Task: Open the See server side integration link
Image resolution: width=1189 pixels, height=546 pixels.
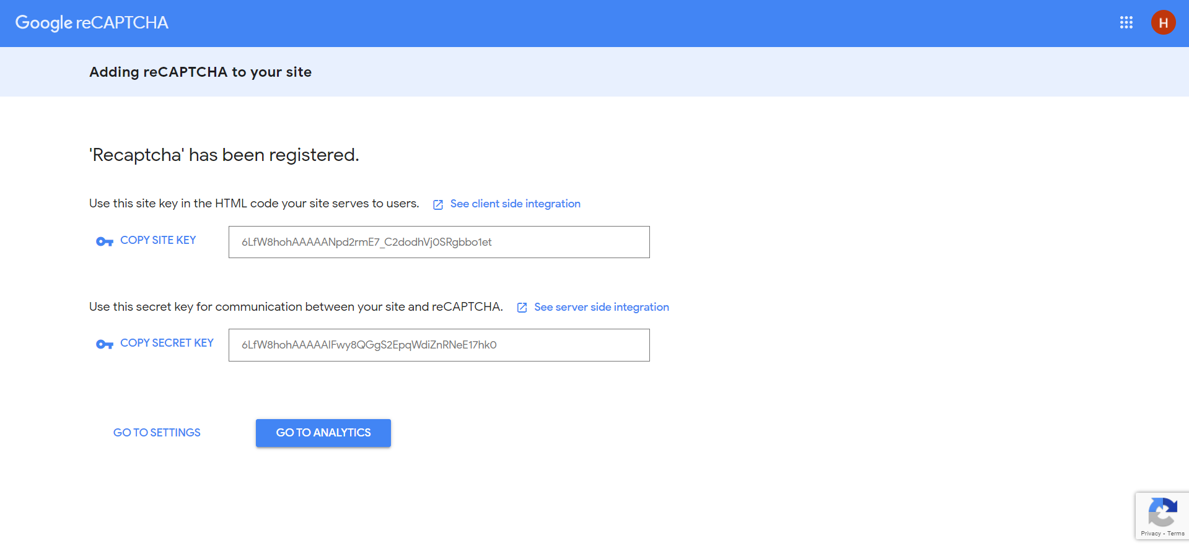Action: tap(601, 307)
